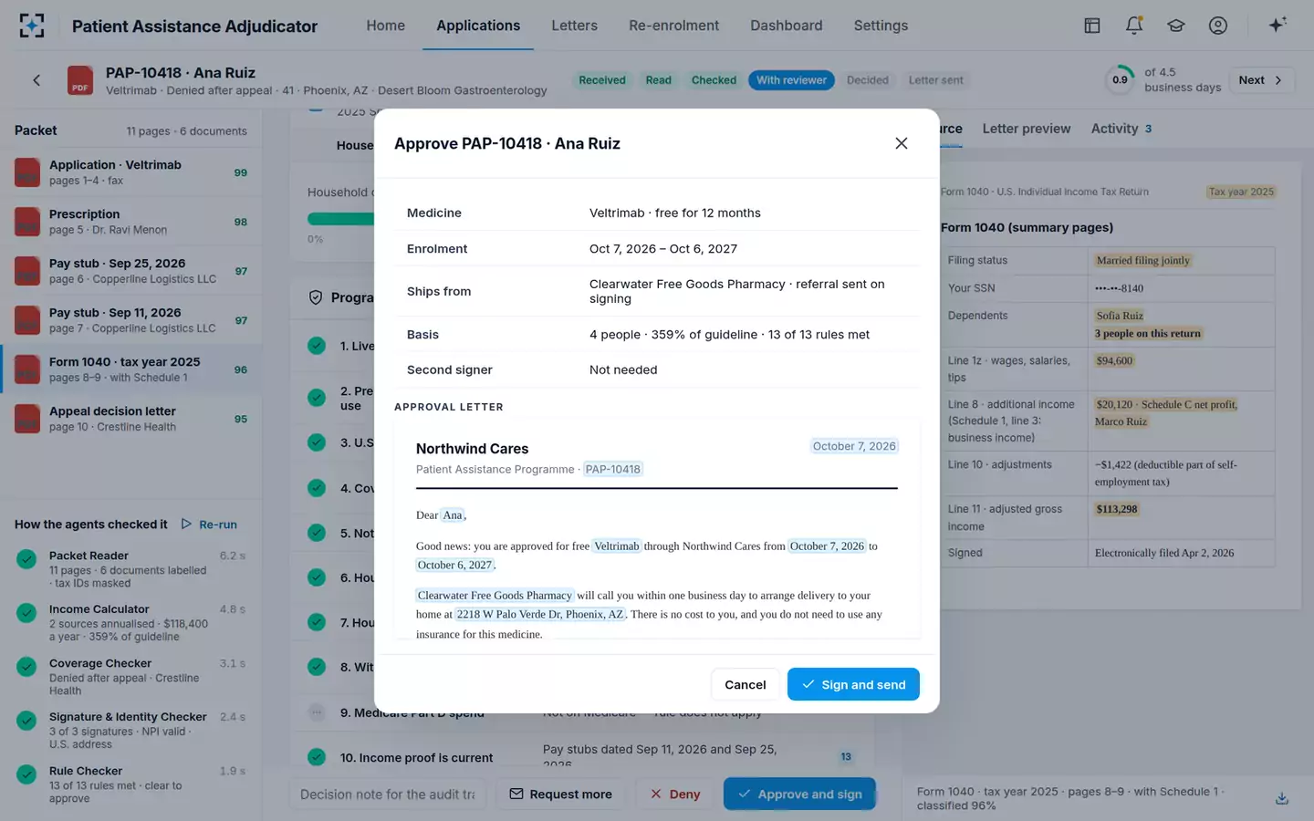1314x821 pixels.
Task: Open the Home menu
Action: click(386, 26)
